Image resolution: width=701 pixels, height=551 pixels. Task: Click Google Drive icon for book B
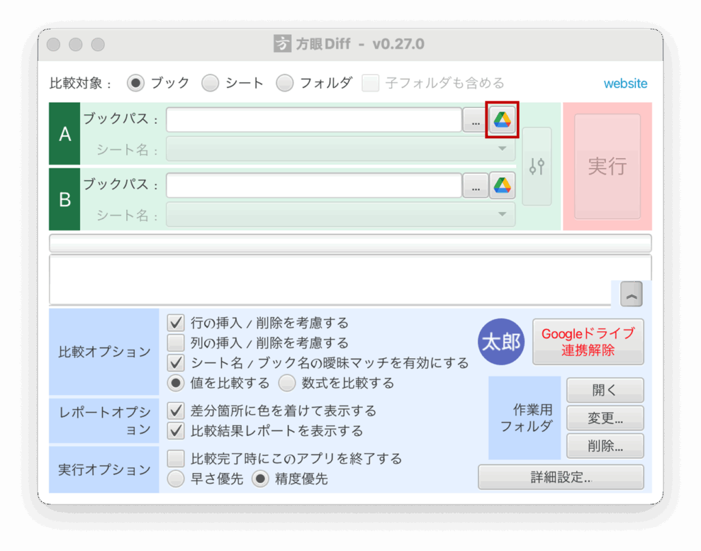[502, 185]
